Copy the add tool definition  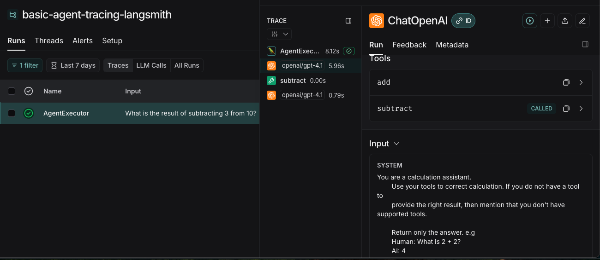coord(566,82)
